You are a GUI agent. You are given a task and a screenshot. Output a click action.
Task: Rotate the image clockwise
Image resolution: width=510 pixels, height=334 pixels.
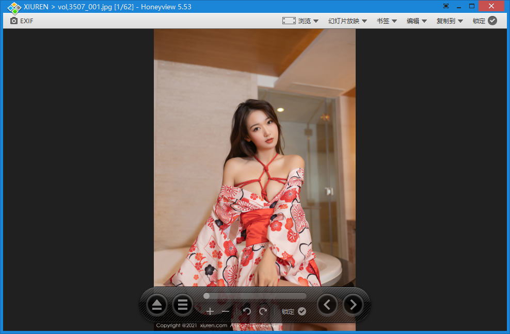pos(263,311)
